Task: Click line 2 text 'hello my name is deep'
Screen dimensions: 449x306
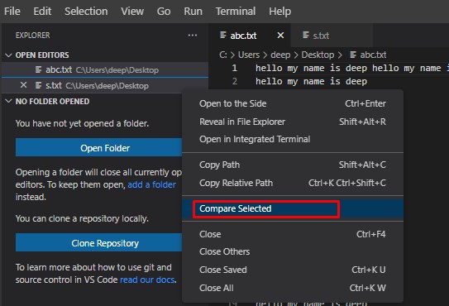Action: coord(311,81)
